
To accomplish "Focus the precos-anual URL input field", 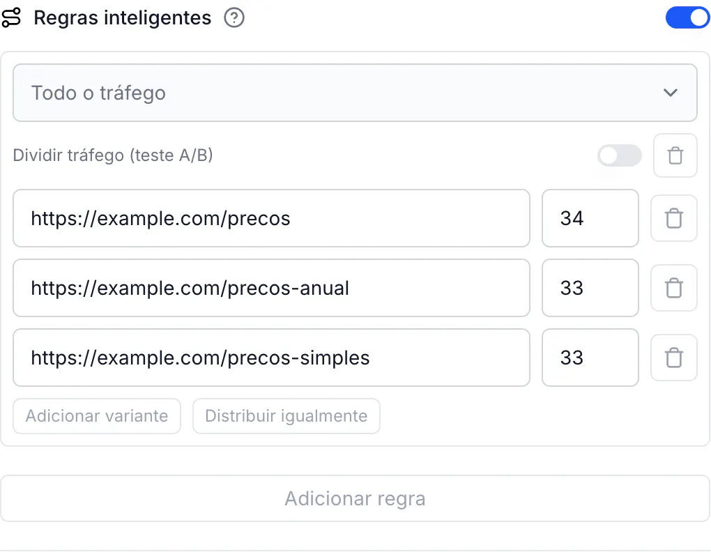I will tap(271, 288).
